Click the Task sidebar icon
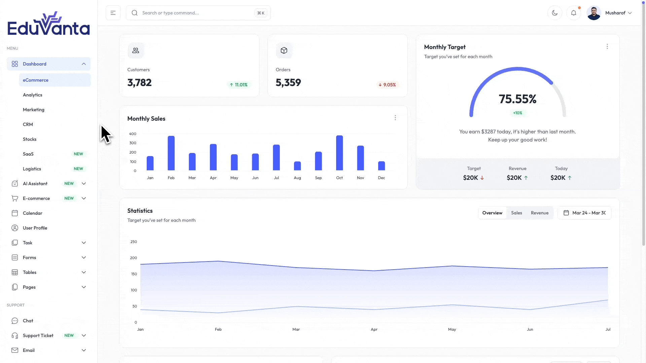 coord(15,243)
